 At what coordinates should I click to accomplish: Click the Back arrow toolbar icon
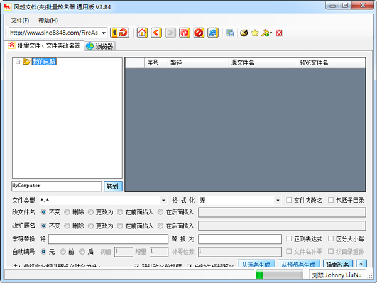click(156, 33)
